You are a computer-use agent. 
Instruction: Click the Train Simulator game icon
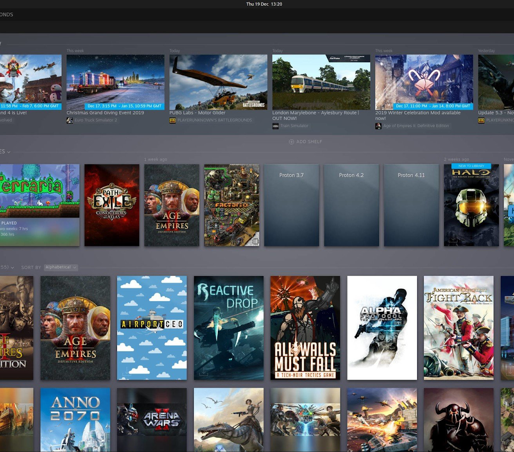click(x=276, y=126)
